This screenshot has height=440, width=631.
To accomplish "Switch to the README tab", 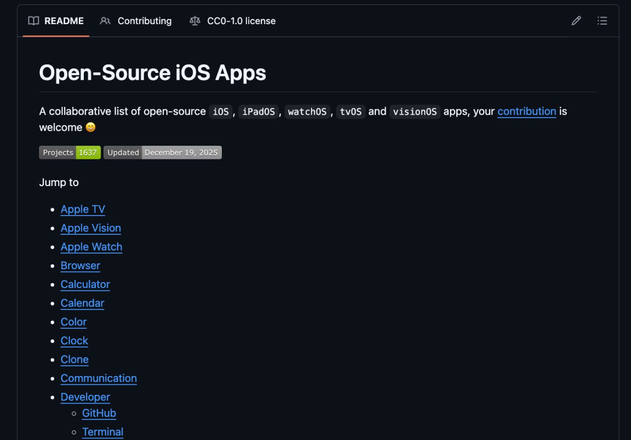I will (63, 21).
